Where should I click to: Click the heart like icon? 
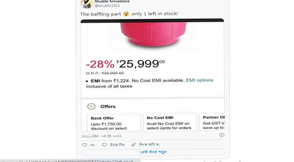84,145
